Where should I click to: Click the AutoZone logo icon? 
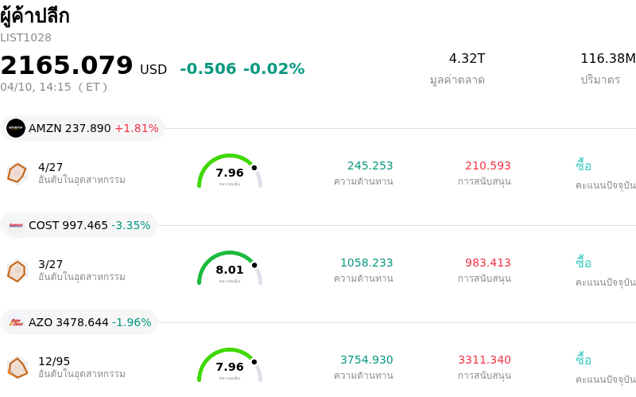(x=16, y=322)
